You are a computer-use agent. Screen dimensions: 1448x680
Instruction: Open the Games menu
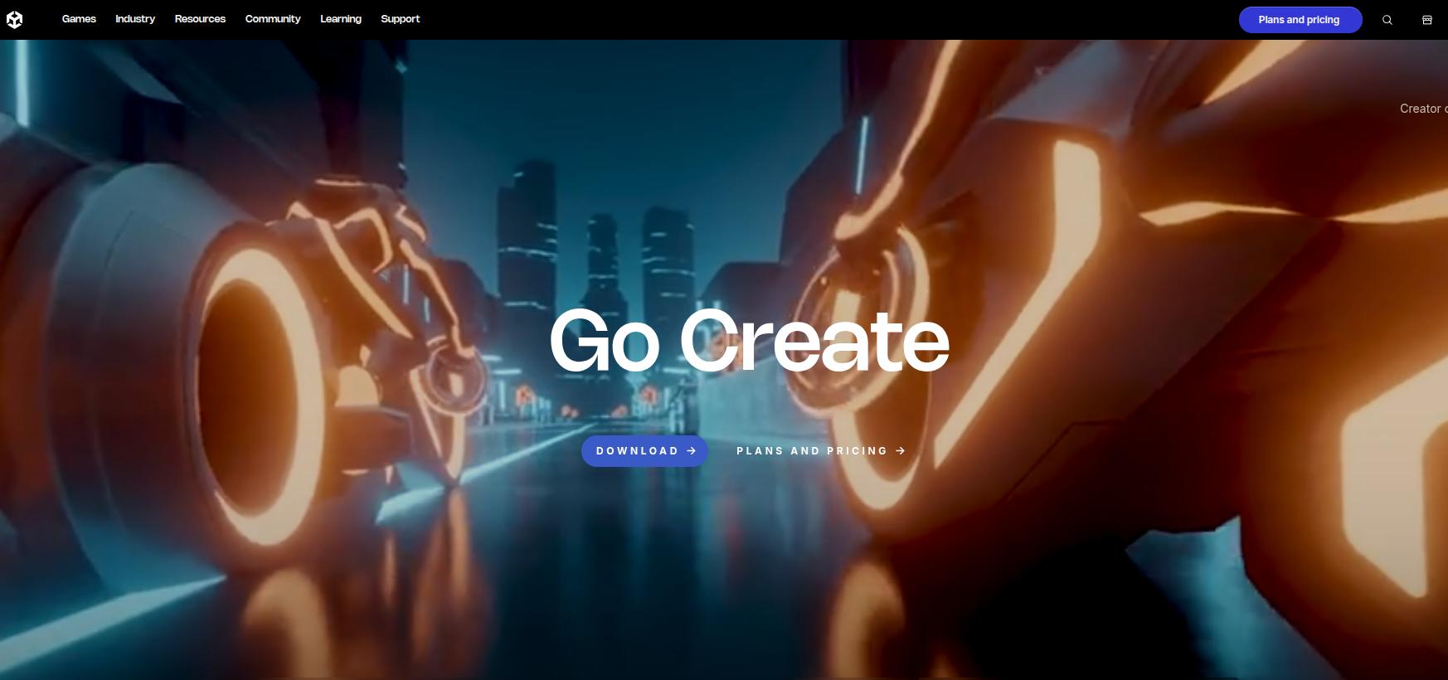[x=79, y=19]
